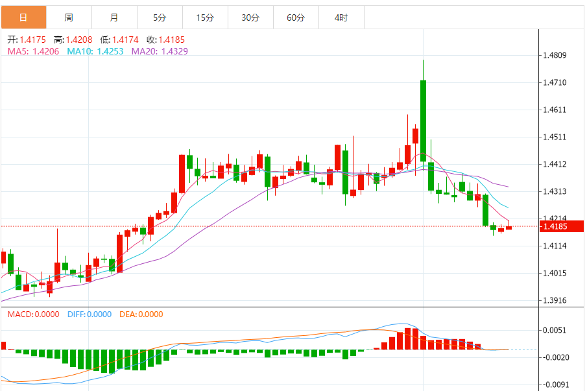Select the 日 daily timeframe tab
The width and height of the screenshot is (587, 391).
click(23, 18)
